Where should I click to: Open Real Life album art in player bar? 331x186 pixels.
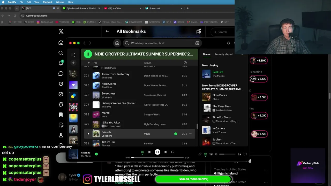(x=73, y=154)
